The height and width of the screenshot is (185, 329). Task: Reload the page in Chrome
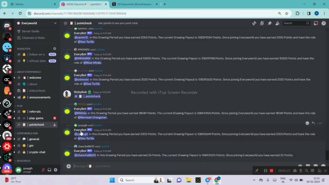pyautogui.click(x=20, y=13)
